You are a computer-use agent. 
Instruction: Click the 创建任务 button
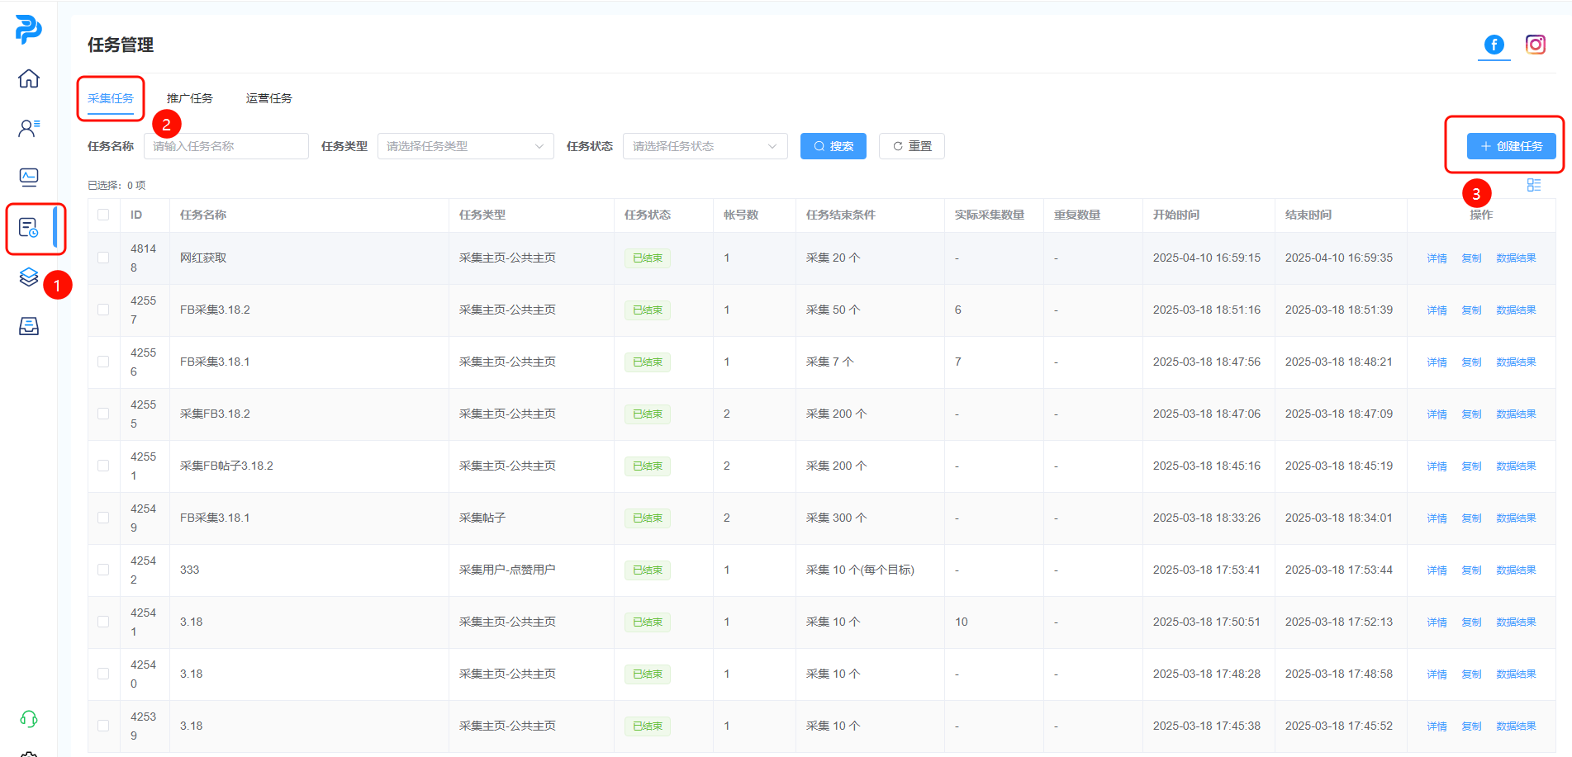pyautogui.click(x=1511, y=146)
